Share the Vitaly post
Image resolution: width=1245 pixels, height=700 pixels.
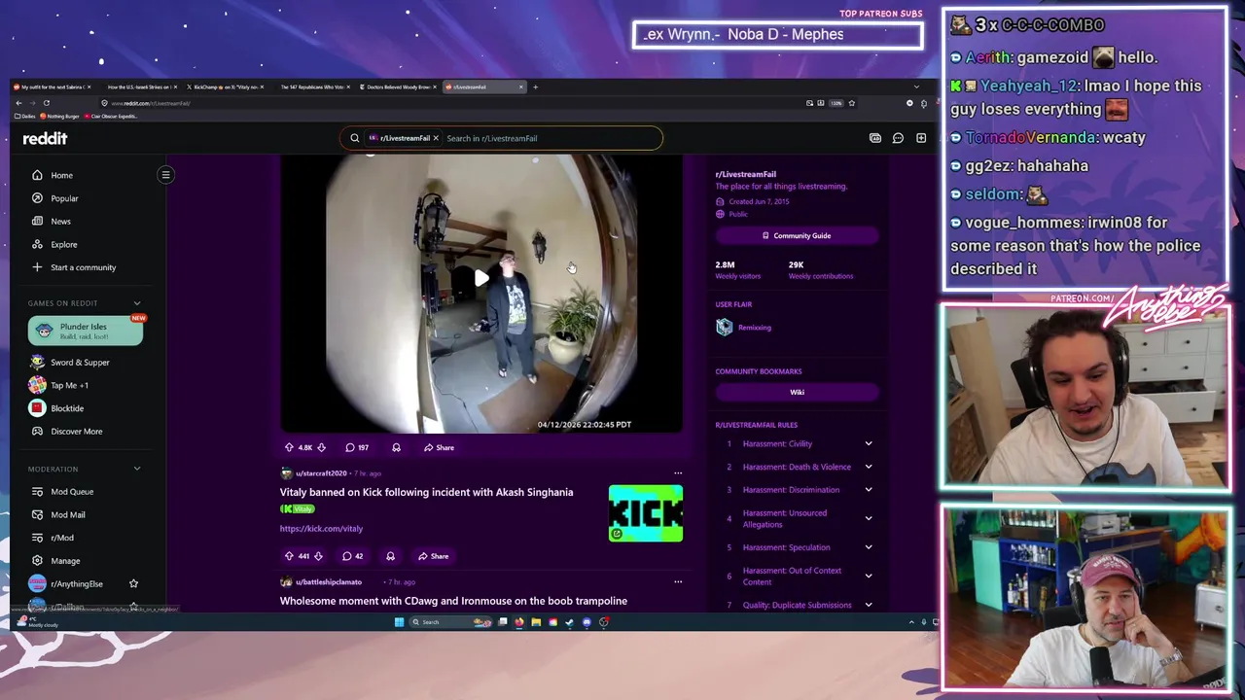click(433, 556)
